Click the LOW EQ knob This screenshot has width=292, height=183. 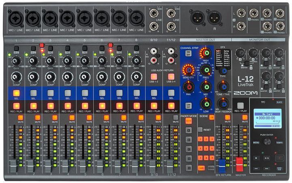click(206, 104)
